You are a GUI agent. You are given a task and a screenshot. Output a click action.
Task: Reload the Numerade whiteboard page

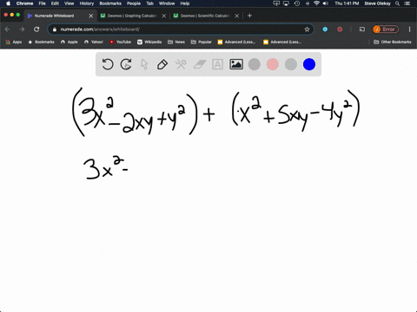36,29
